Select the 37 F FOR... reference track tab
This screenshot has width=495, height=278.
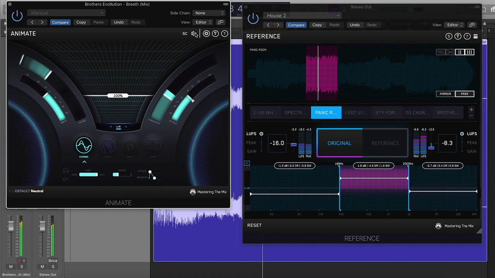point(387,113)
